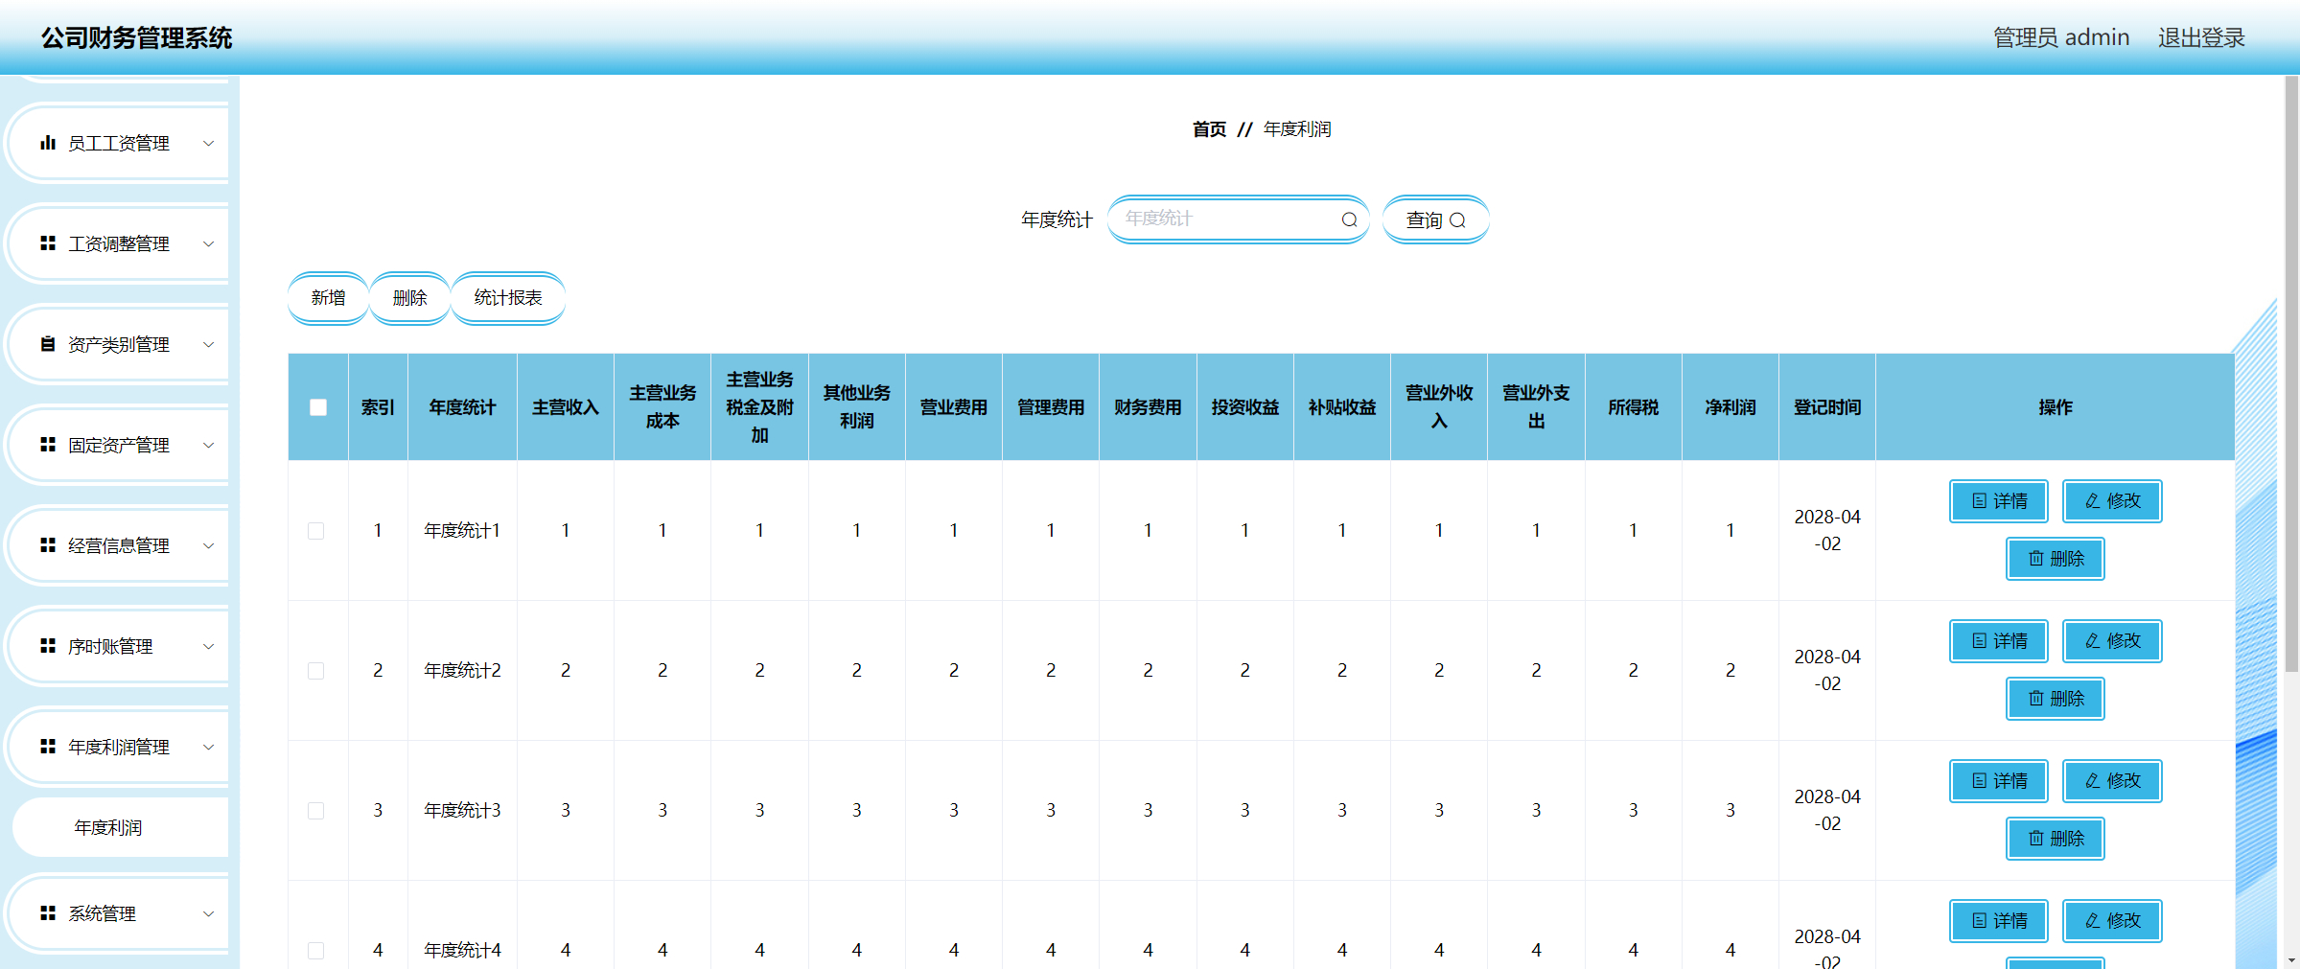Click the 管理员 admin user label
Screen dimensions: 2300x969
[x=2061, y=37]
